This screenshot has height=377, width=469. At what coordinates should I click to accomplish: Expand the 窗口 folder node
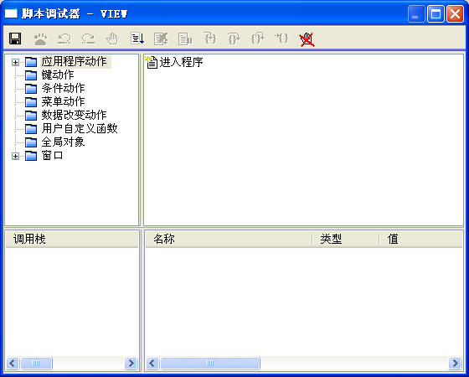pos(15,156)
